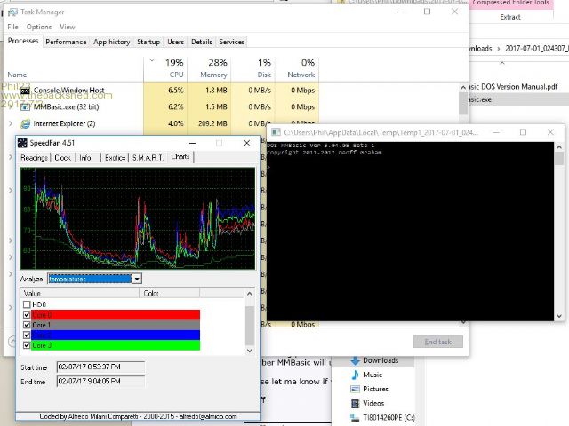The image size is (569, 426).
Task: Click the SpeedFan title bar icon
Action: pos(21,143)
